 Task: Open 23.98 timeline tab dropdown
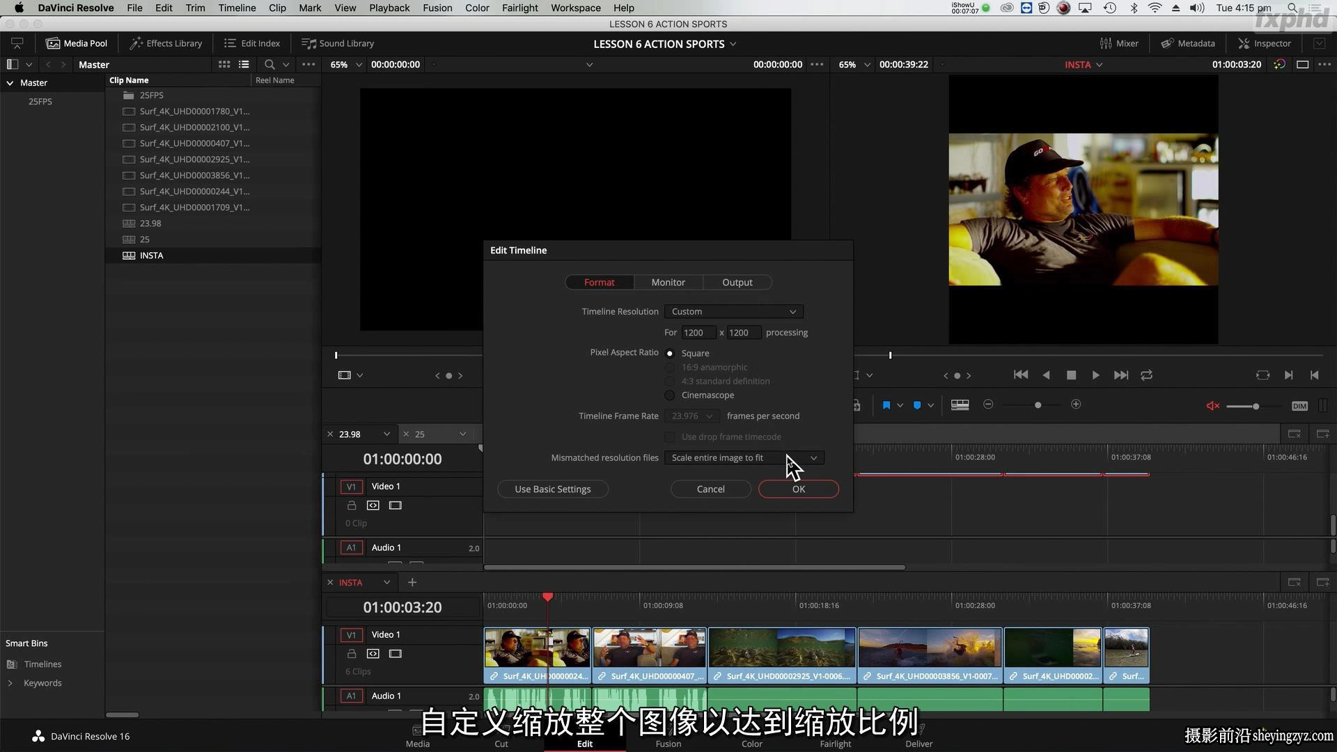click(386, 434)
